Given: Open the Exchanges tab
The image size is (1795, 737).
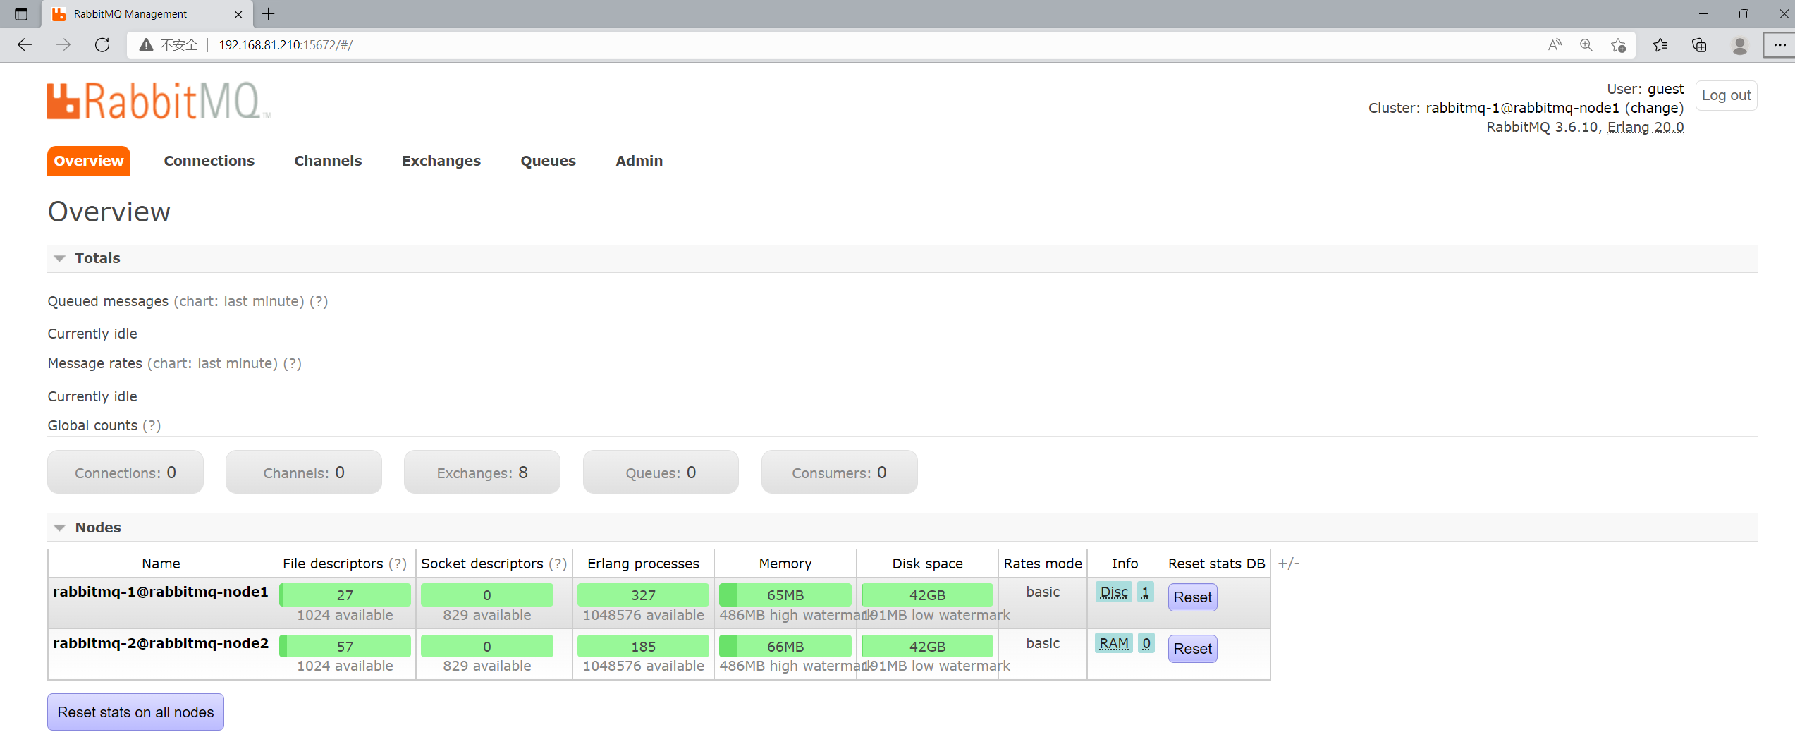Looking at the screenshot, I should [441, 161].
